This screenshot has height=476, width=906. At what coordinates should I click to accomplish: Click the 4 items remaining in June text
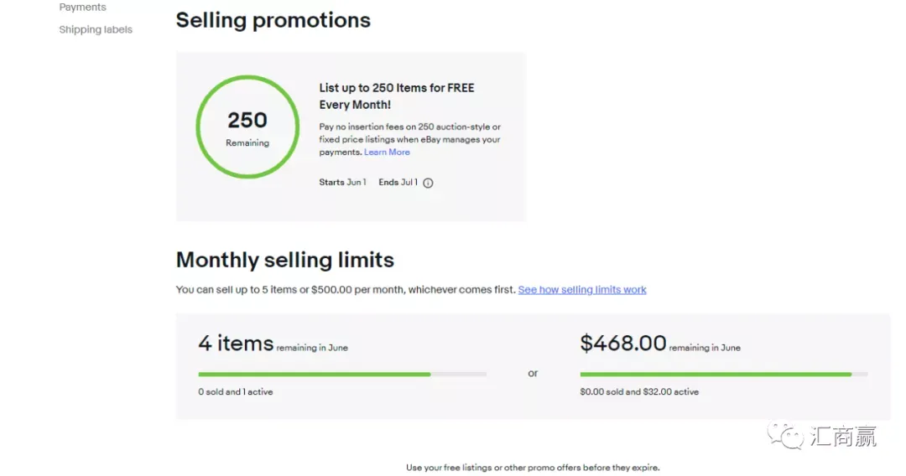tap(273, 344)
